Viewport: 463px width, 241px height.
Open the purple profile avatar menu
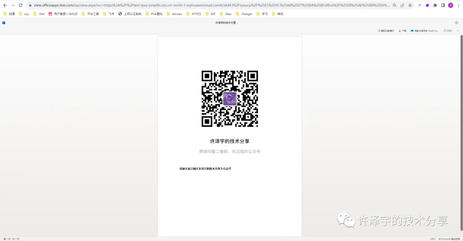point(451,5)
